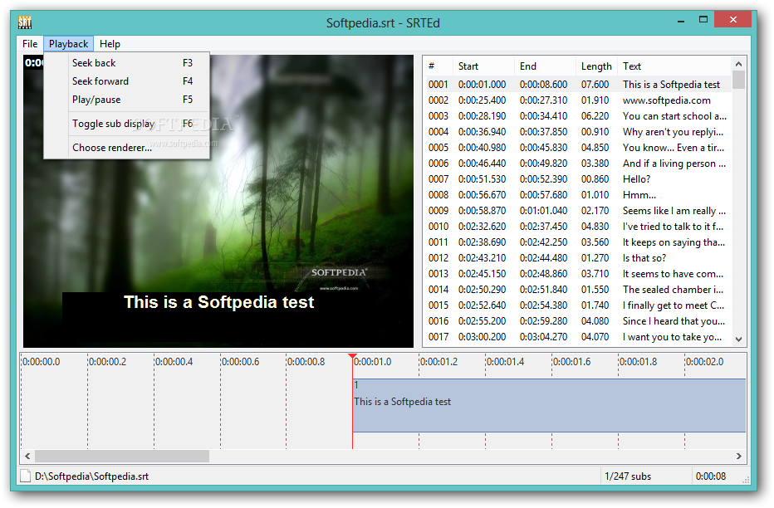Click end time 0:01:01.040 cell
The width and height of the screenshot is (774, 508).
coord(543,211)
